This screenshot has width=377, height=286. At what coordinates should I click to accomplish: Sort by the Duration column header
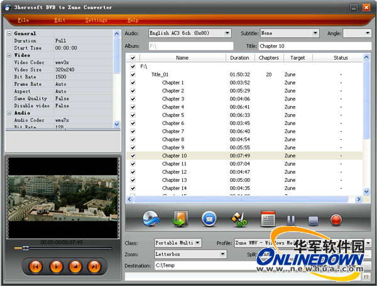(240, 58)
